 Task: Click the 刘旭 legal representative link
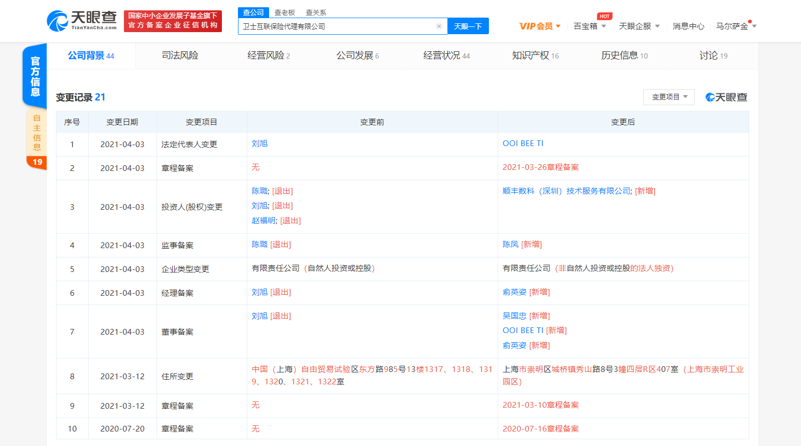click(x=260, y=143)
